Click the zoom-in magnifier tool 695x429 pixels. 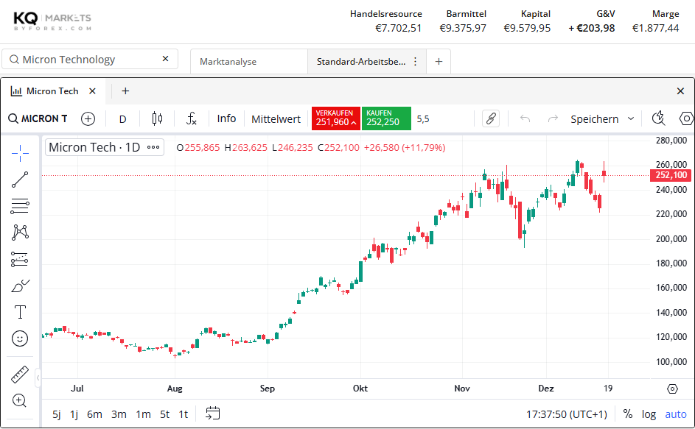(x=20, y=401)
